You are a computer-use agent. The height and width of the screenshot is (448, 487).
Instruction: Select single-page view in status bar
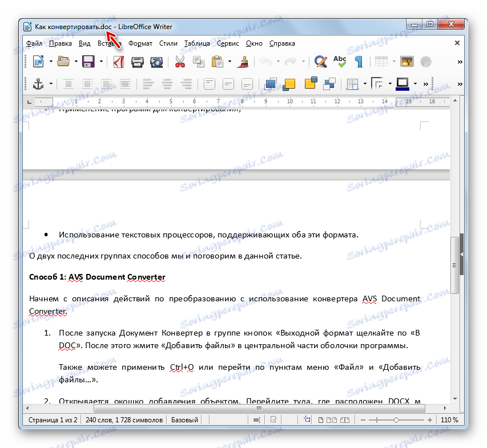[321, 420]
